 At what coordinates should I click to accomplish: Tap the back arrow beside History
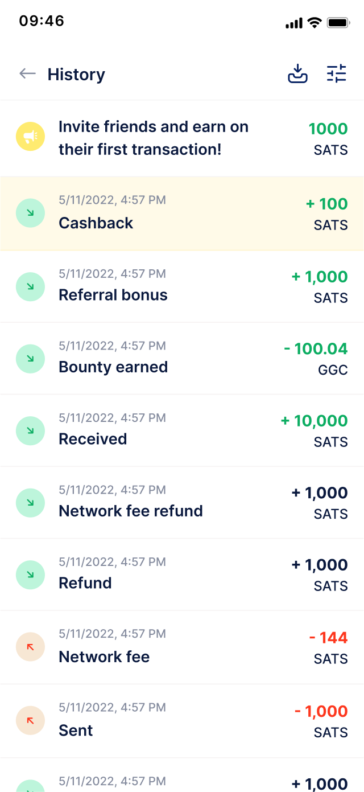point(27,74)
